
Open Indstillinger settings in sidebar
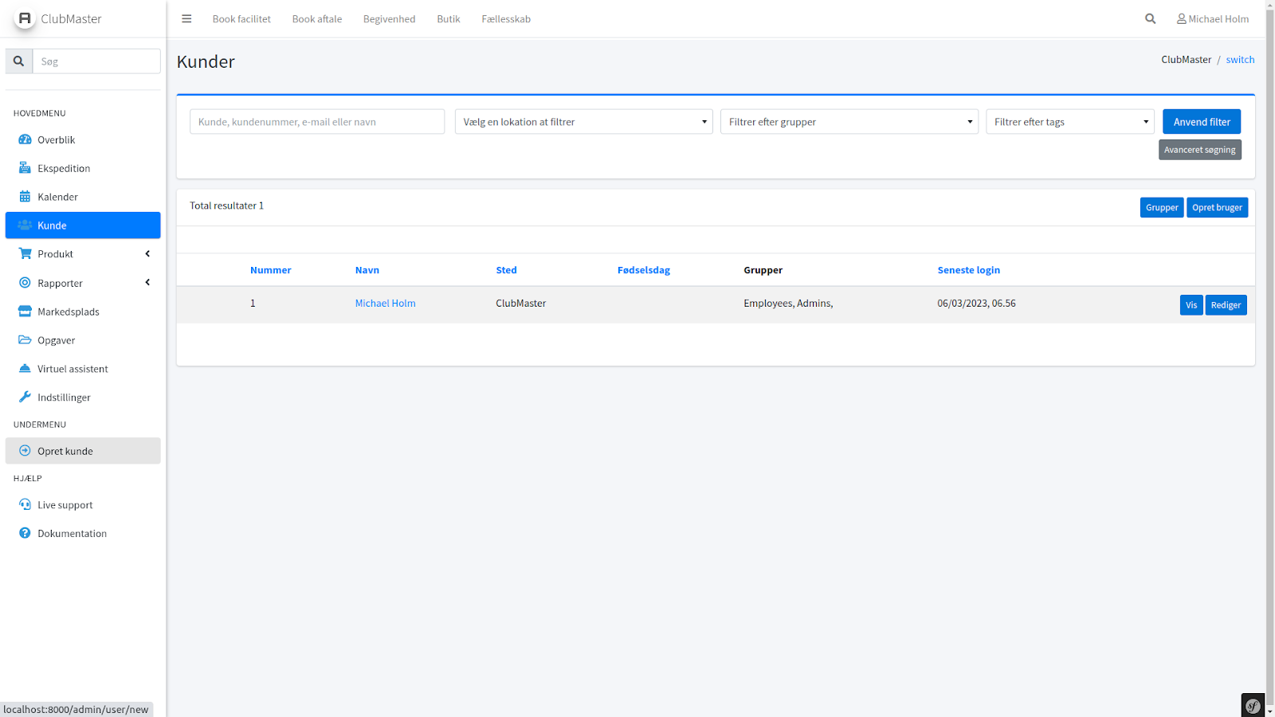point(64,398)
